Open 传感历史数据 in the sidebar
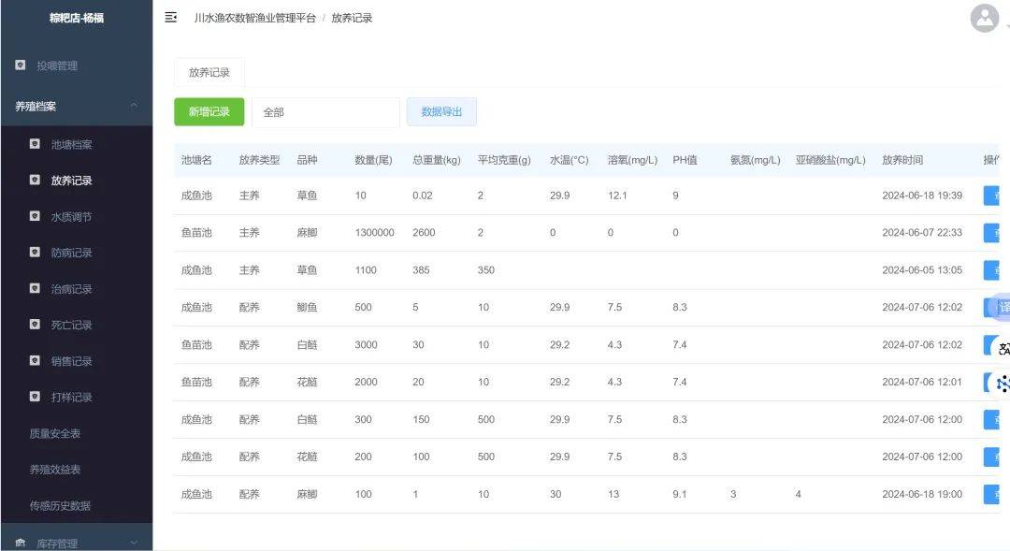The image size is (1010, 551). coord(60,505)
